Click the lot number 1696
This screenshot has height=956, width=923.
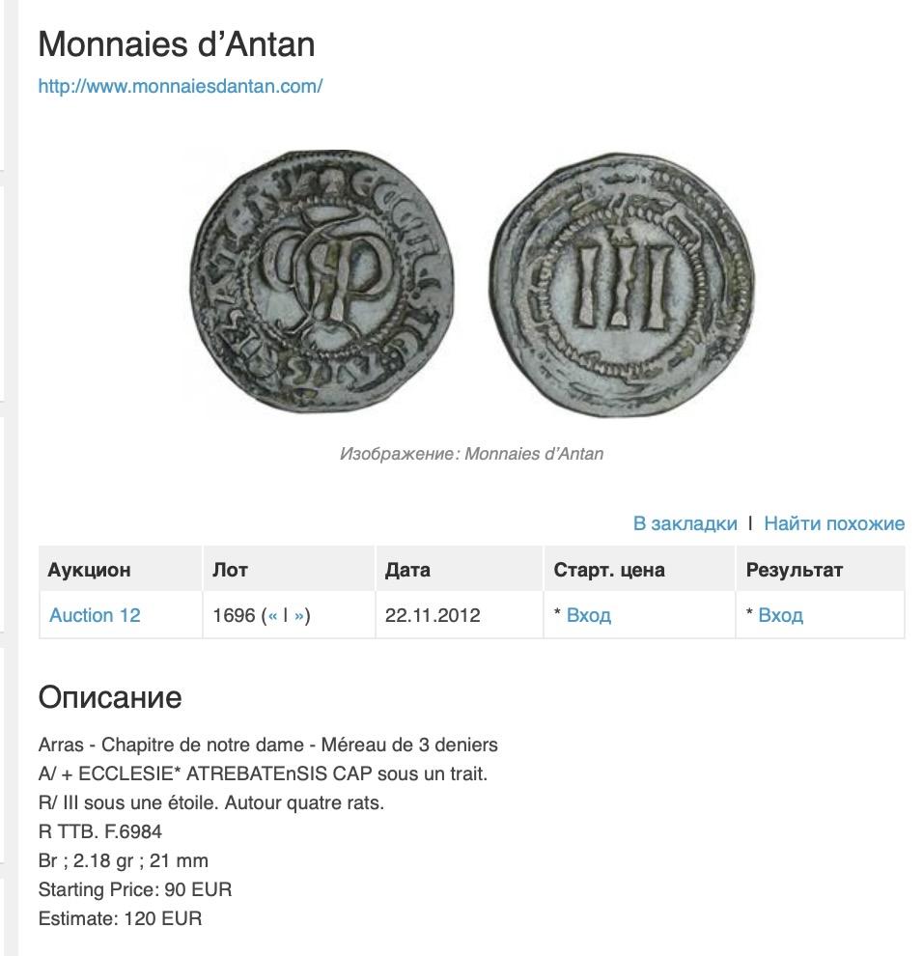(x=234, y=615)
